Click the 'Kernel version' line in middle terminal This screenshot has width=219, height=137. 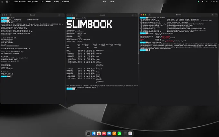click(78, 40)
